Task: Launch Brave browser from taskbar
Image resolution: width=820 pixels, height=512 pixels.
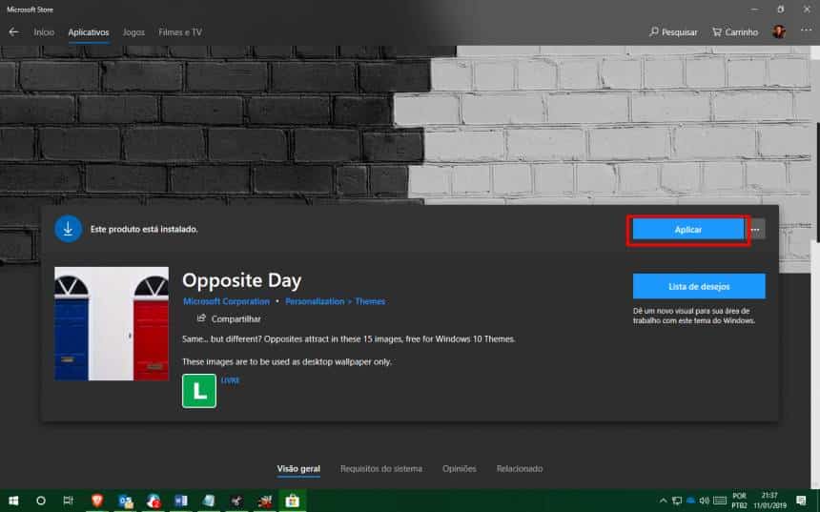Action: 97,501
